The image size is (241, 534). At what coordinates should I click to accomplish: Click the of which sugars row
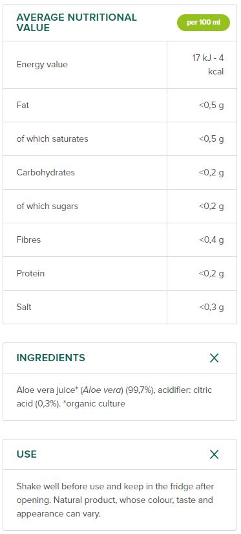pyautogui.click(x=120, y=206)
